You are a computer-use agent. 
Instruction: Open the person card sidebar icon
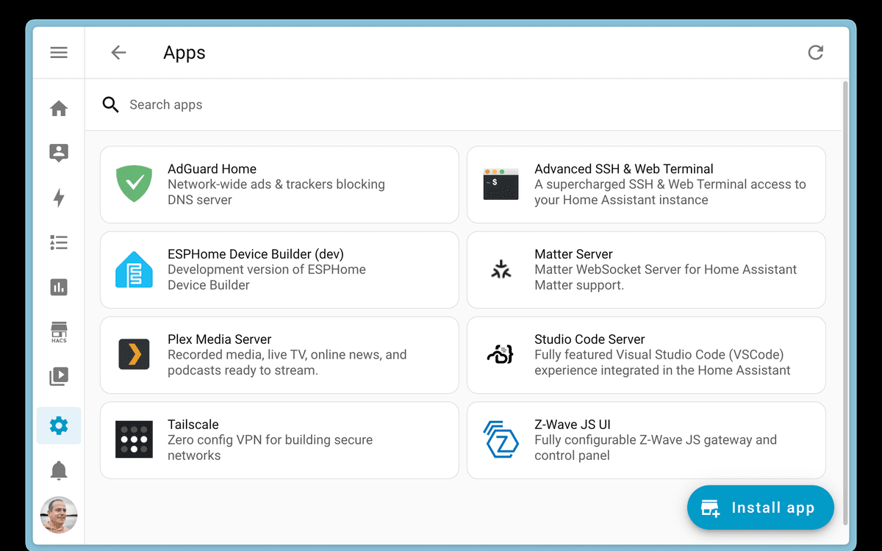(59, 153)
